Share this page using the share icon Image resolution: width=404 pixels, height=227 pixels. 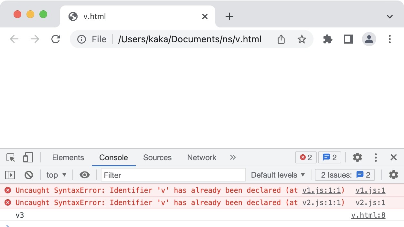coord(281,39)
